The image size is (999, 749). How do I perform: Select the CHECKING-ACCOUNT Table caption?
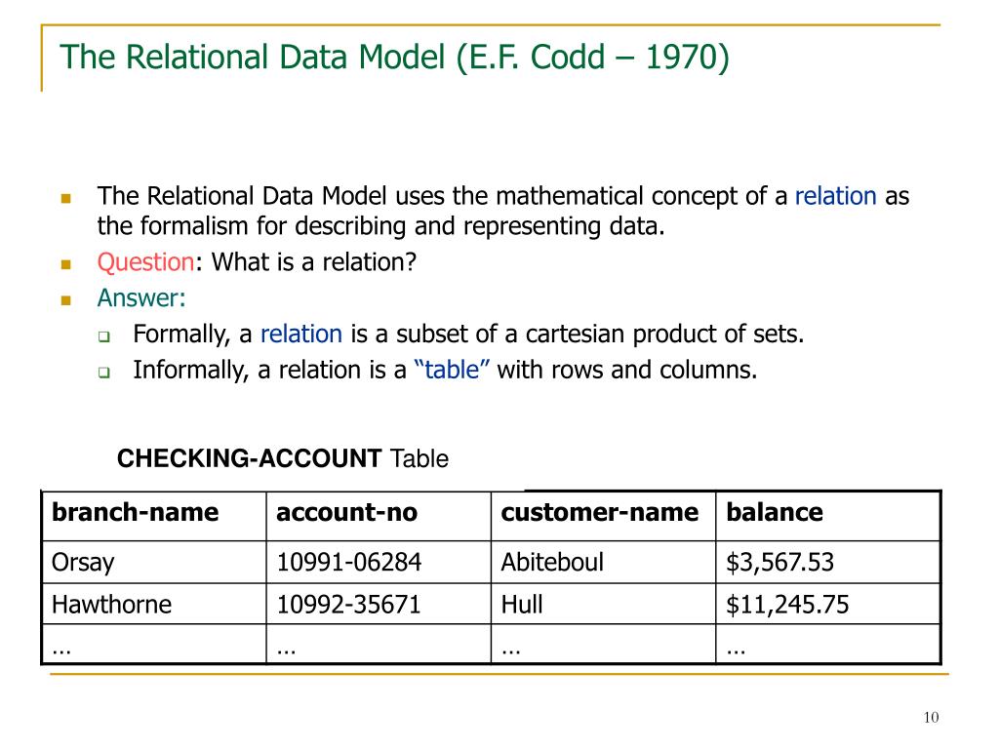283,458
